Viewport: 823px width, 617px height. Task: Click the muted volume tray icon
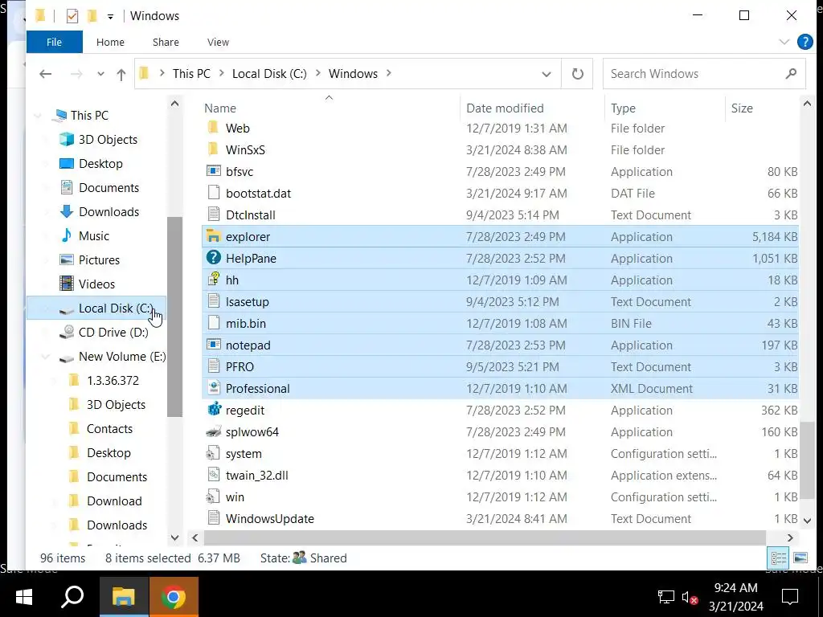tap(690, 597)
